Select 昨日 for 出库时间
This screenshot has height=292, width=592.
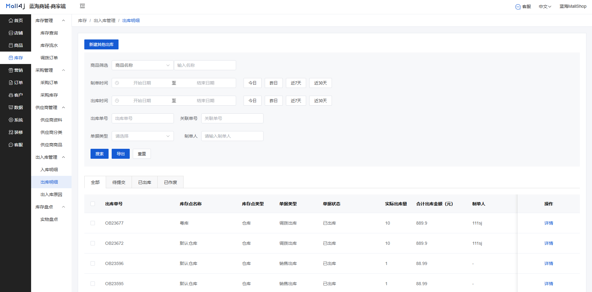point(274,101)
